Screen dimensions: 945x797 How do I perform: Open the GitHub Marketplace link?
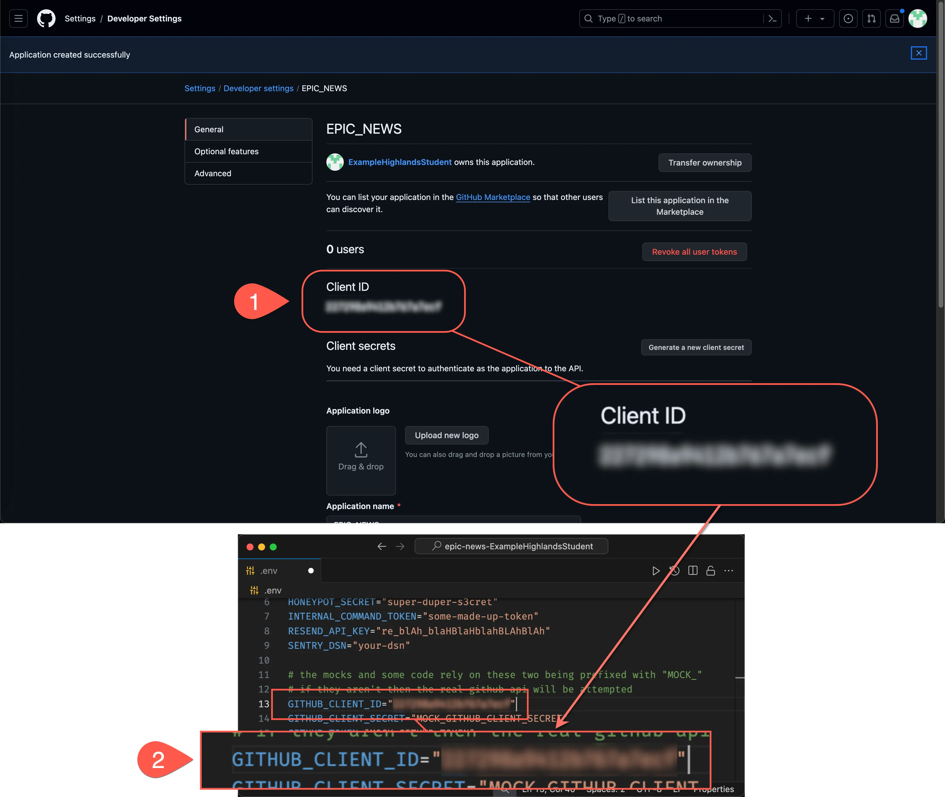click(493, 197)
